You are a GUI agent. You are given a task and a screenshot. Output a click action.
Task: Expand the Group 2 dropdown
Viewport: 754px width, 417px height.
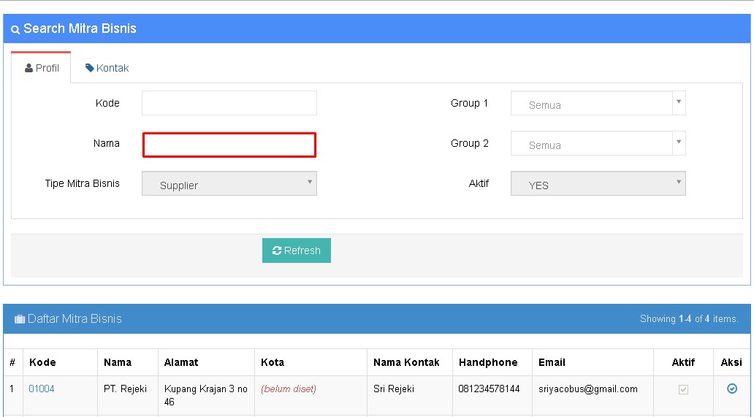[598, 144]
